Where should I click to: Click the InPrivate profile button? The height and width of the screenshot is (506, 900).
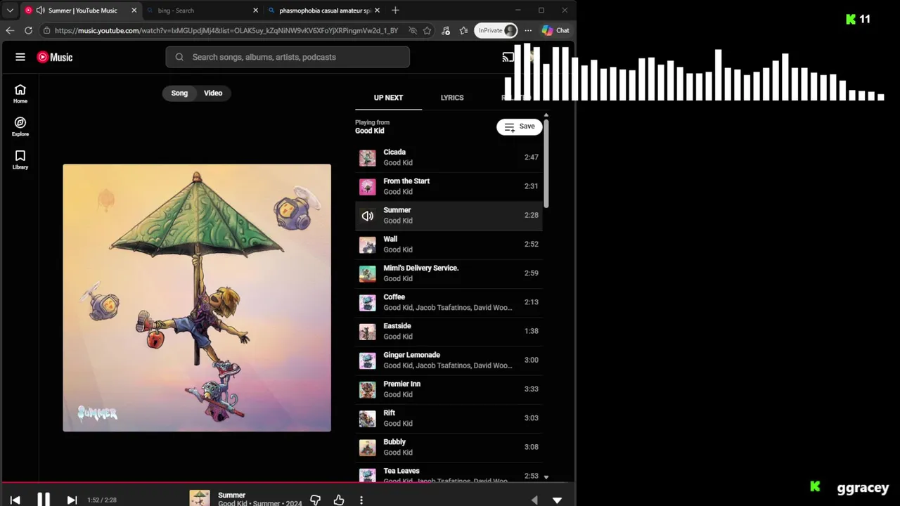[x=496, y=30]
